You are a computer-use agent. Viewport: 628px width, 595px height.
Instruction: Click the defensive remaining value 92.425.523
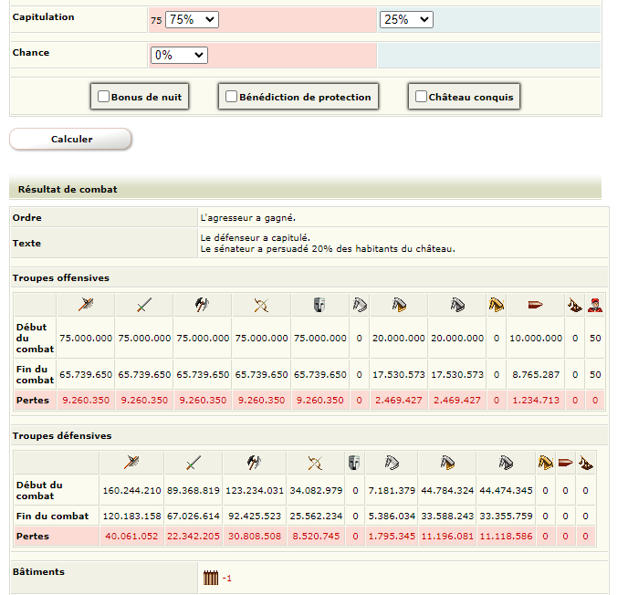pyautogui.click(x=255, y=517)
